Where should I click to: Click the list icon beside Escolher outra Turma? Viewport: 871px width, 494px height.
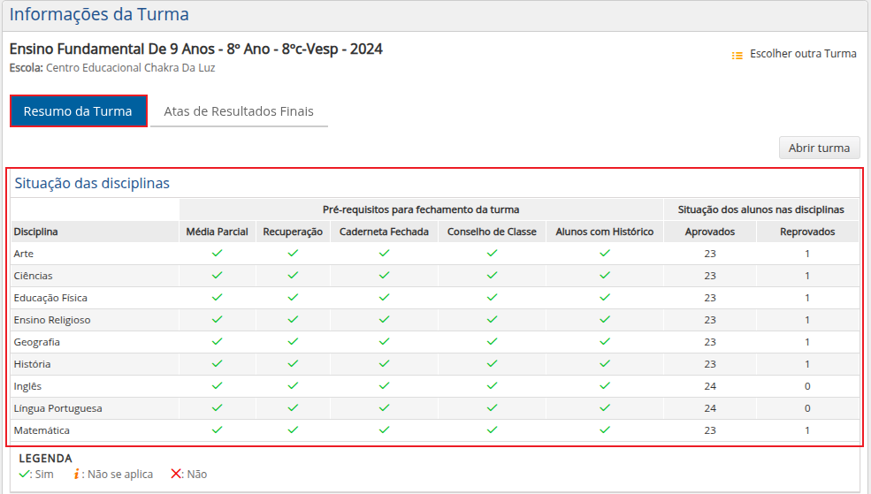[x=737, y=56]
